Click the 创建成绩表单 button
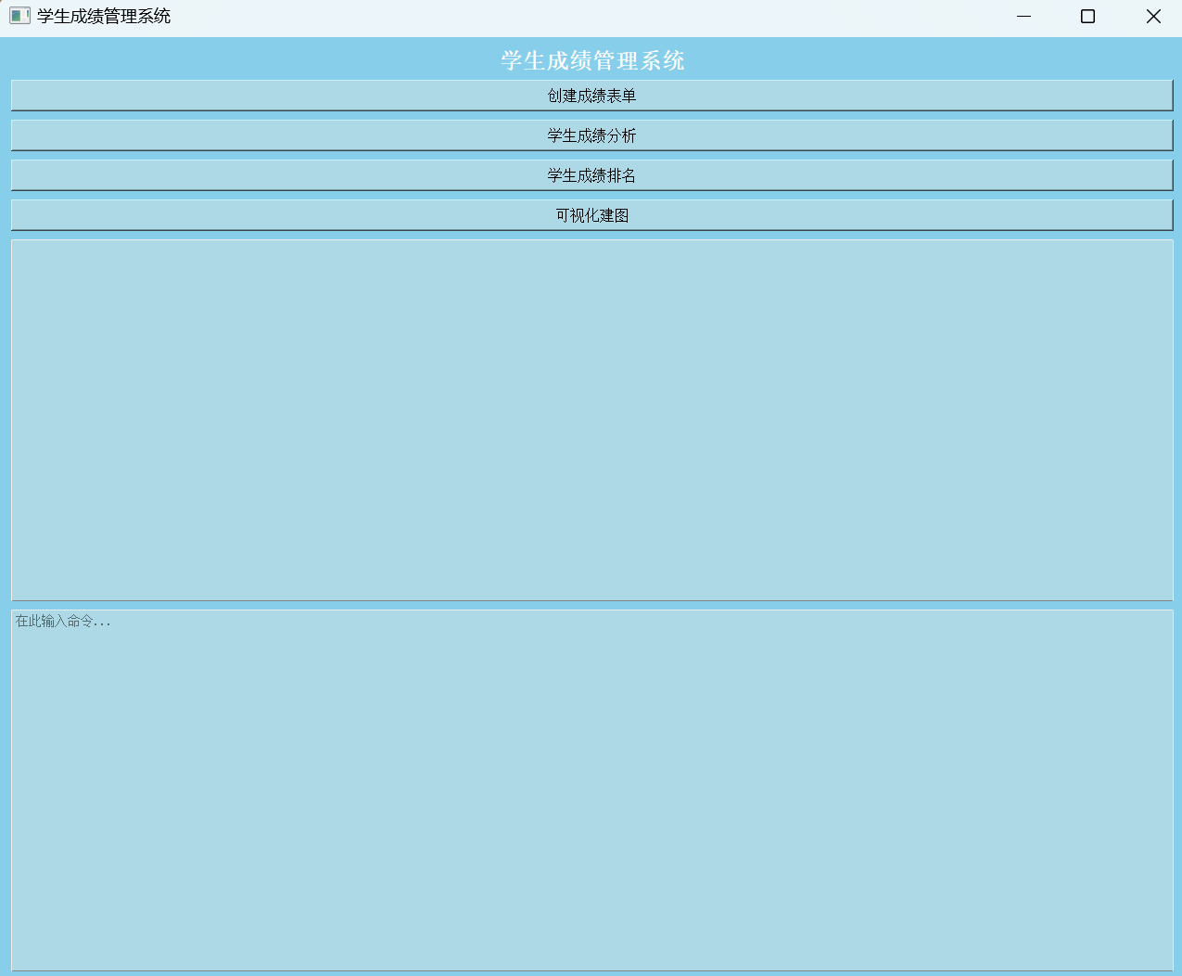 click(x=591, y=96)
